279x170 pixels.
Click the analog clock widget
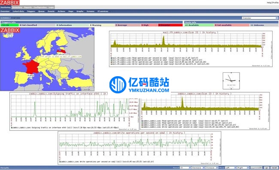pos(231,81)
